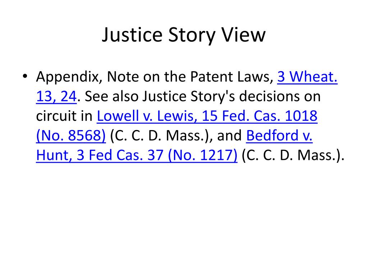Click the "Hunt, 3 Fed Cas. 37" link
Image resolution: width=368 pixels, height=276 pixels.
[100, 155]
